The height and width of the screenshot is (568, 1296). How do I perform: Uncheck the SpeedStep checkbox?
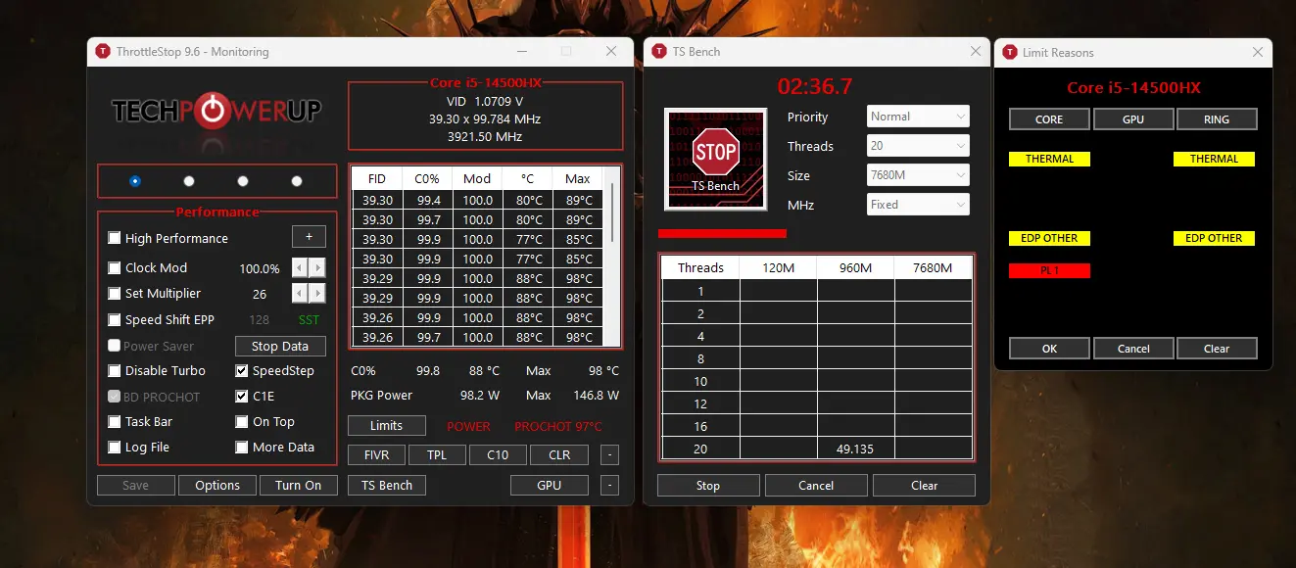[242, 371]
